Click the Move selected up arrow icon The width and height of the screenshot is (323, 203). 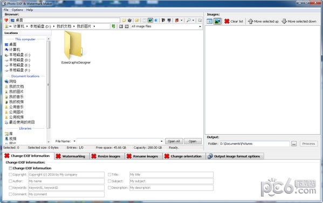tap(251, 21)
